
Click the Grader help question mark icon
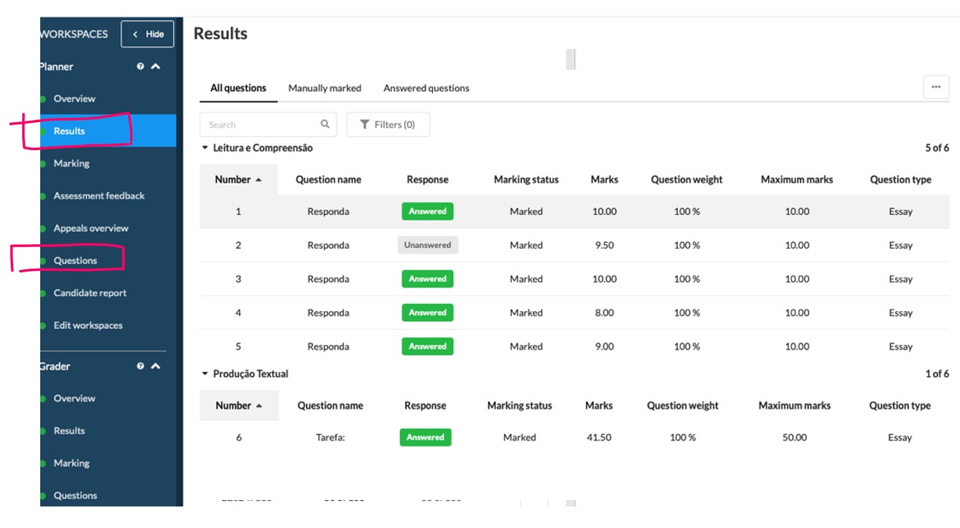[141, 366]
